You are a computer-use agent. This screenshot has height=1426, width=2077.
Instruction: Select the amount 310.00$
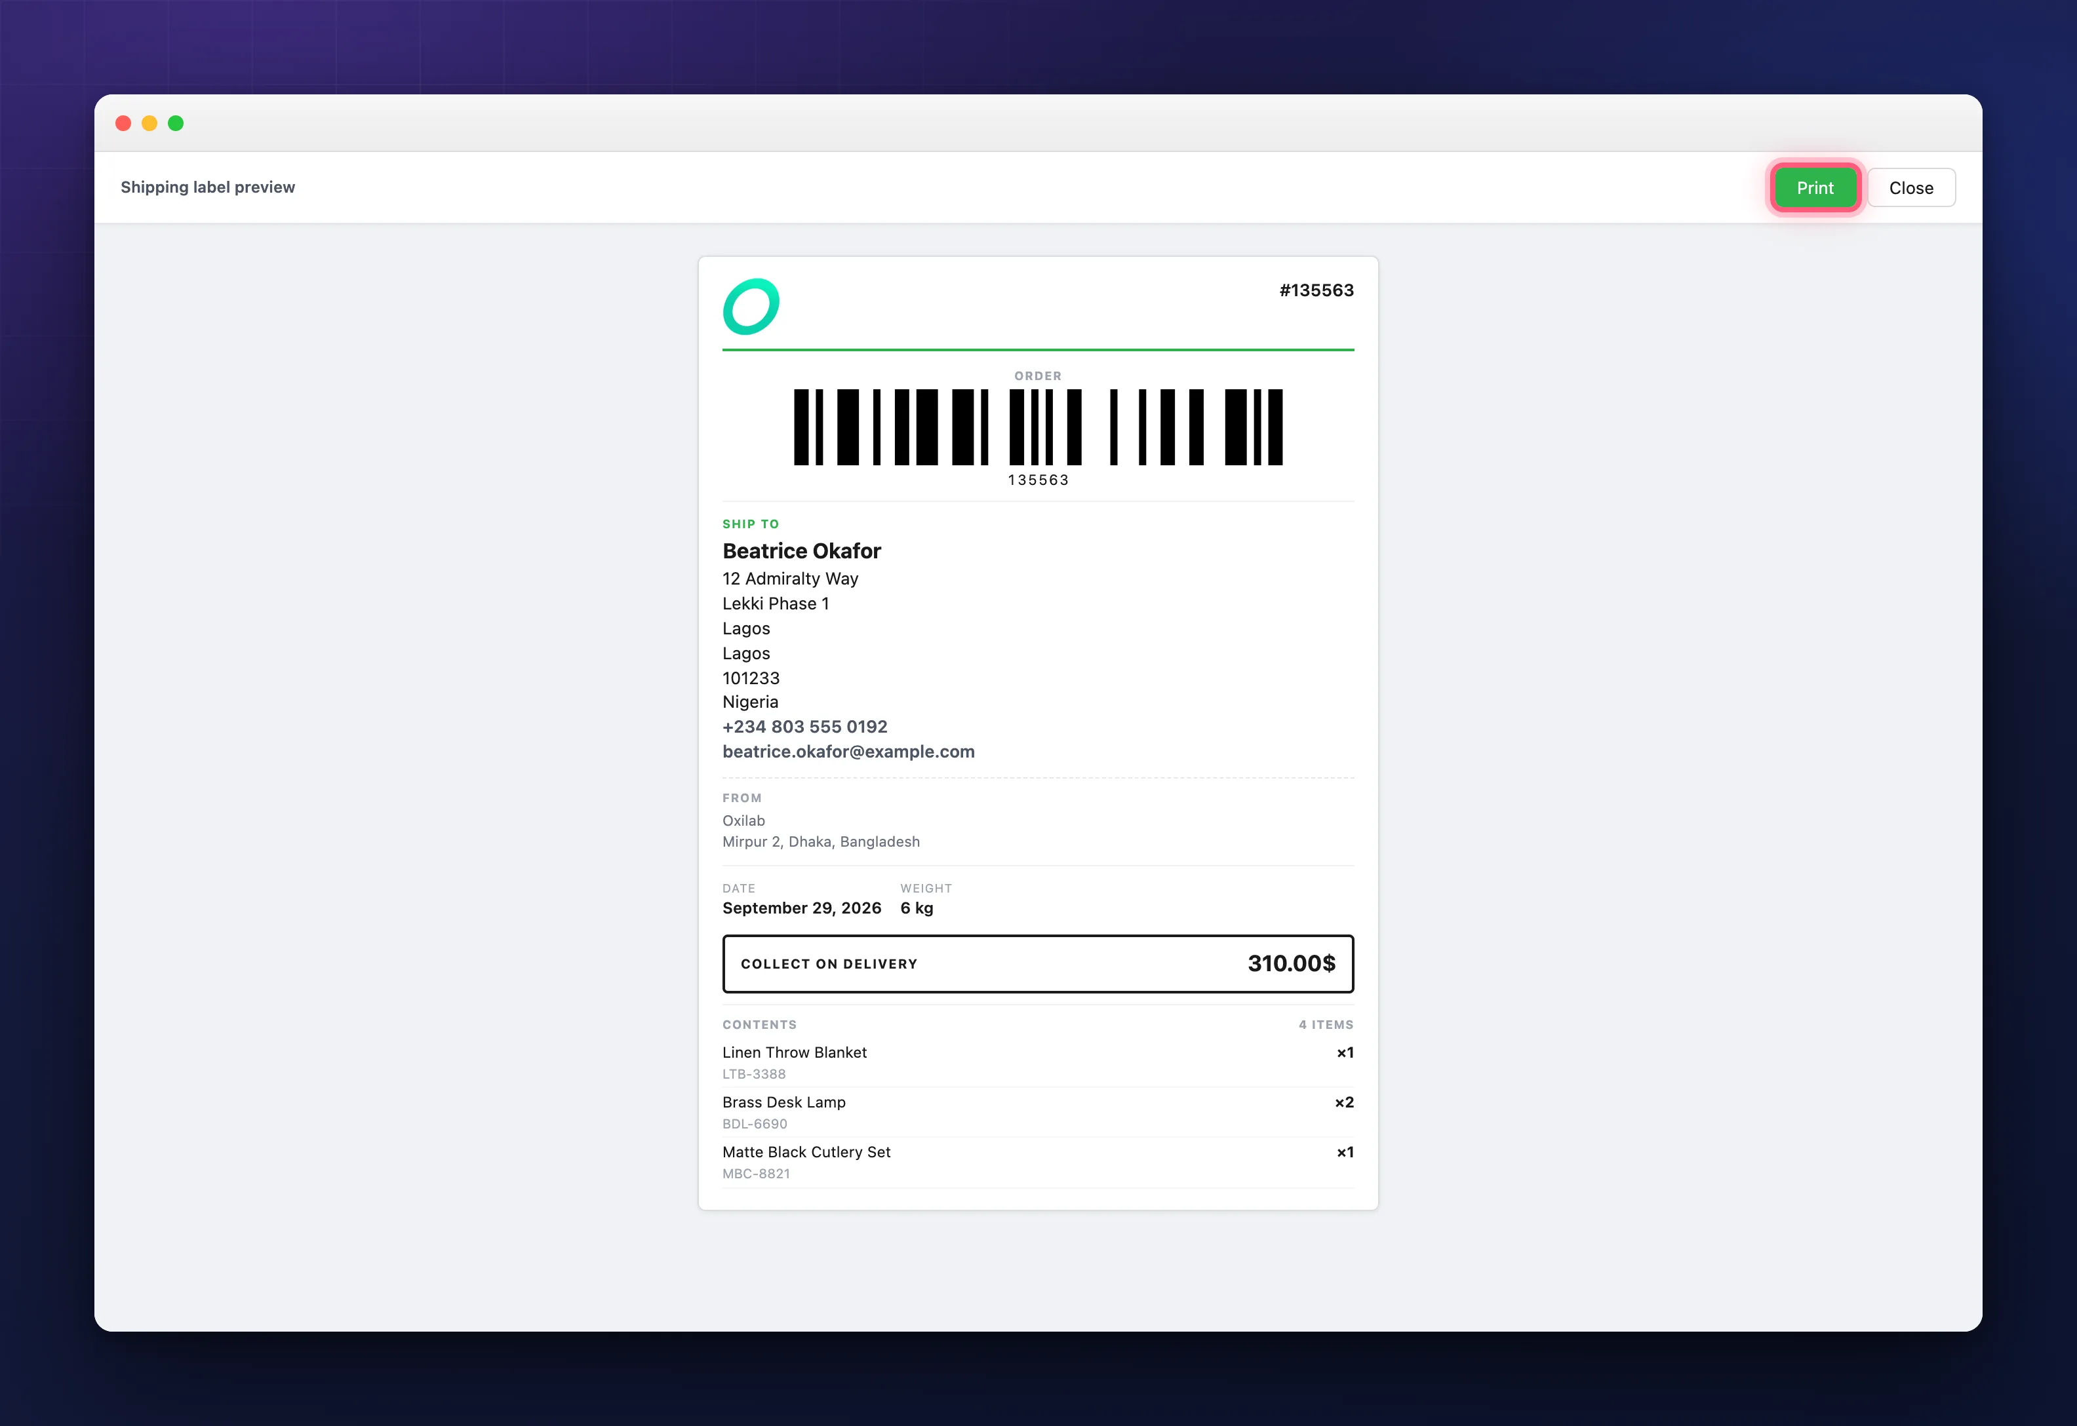point(1292,963)
